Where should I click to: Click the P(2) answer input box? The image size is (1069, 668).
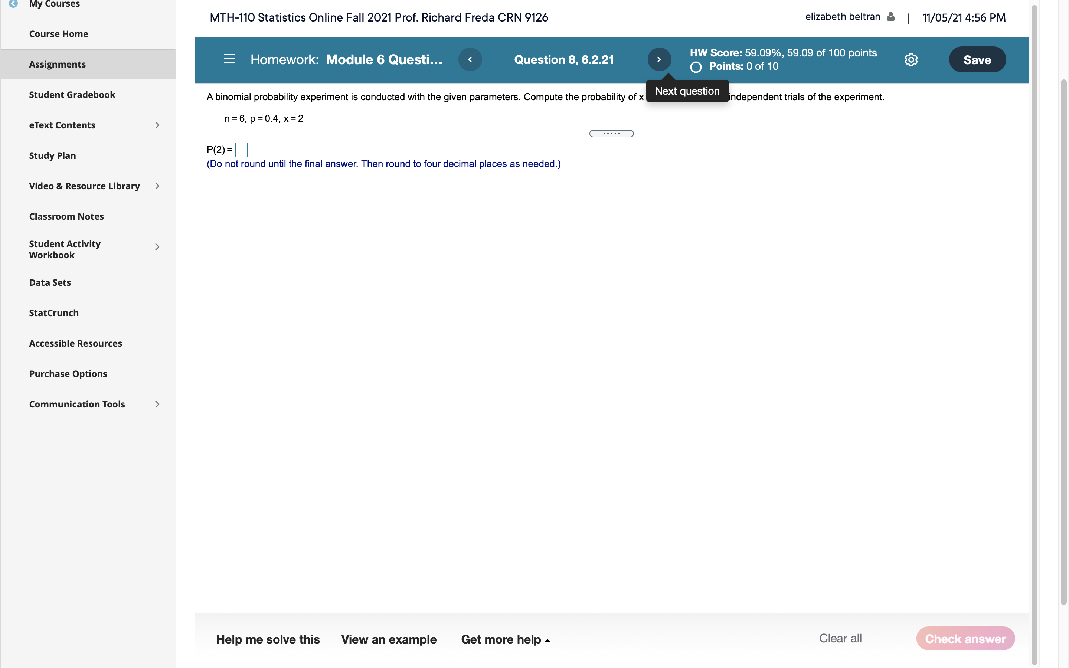point(241,150)
